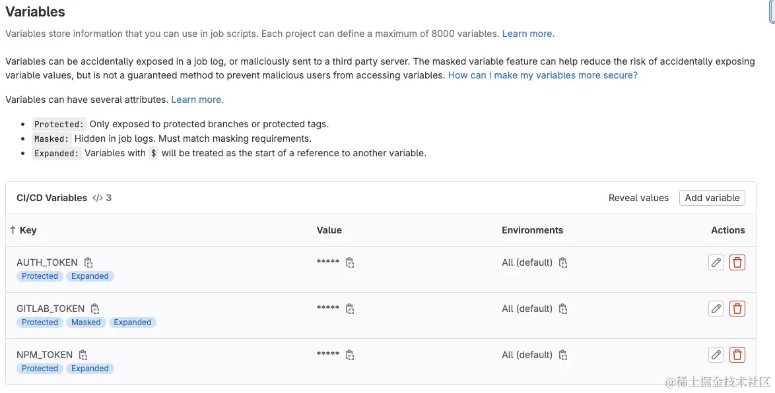
Task: Click Reveal values button
Action: (638, 198)
